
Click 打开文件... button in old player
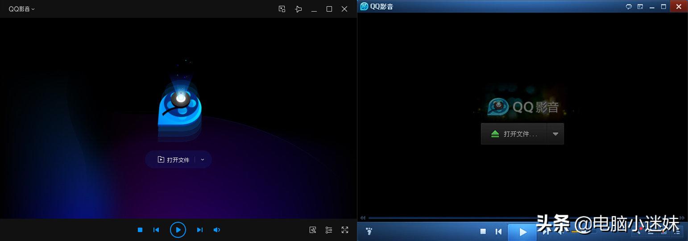[x=514, y=134]
